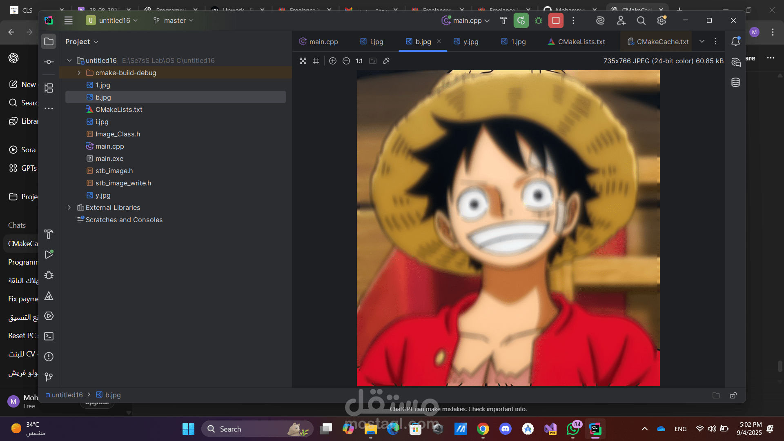
Task: Select main.exe in the project tree
Action: pyautogui.click(x=109, y=158)
